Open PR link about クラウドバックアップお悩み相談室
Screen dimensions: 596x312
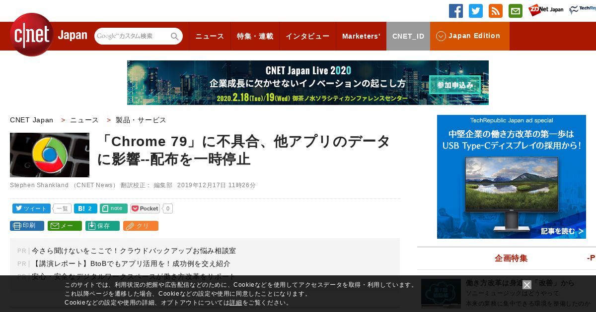coord(134,251)
